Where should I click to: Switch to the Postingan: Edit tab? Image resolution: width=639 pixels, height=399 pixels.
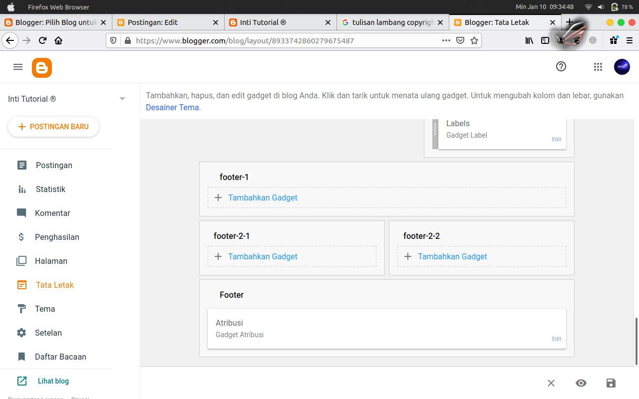[x=168, y=22]
